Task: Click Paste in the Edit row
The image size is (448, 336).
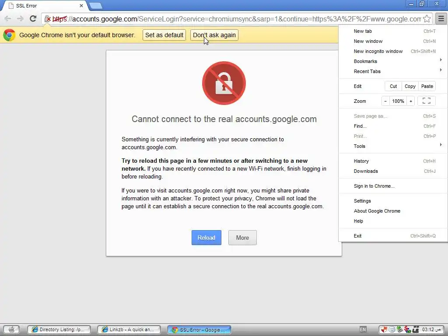Action: pos(427,86)
